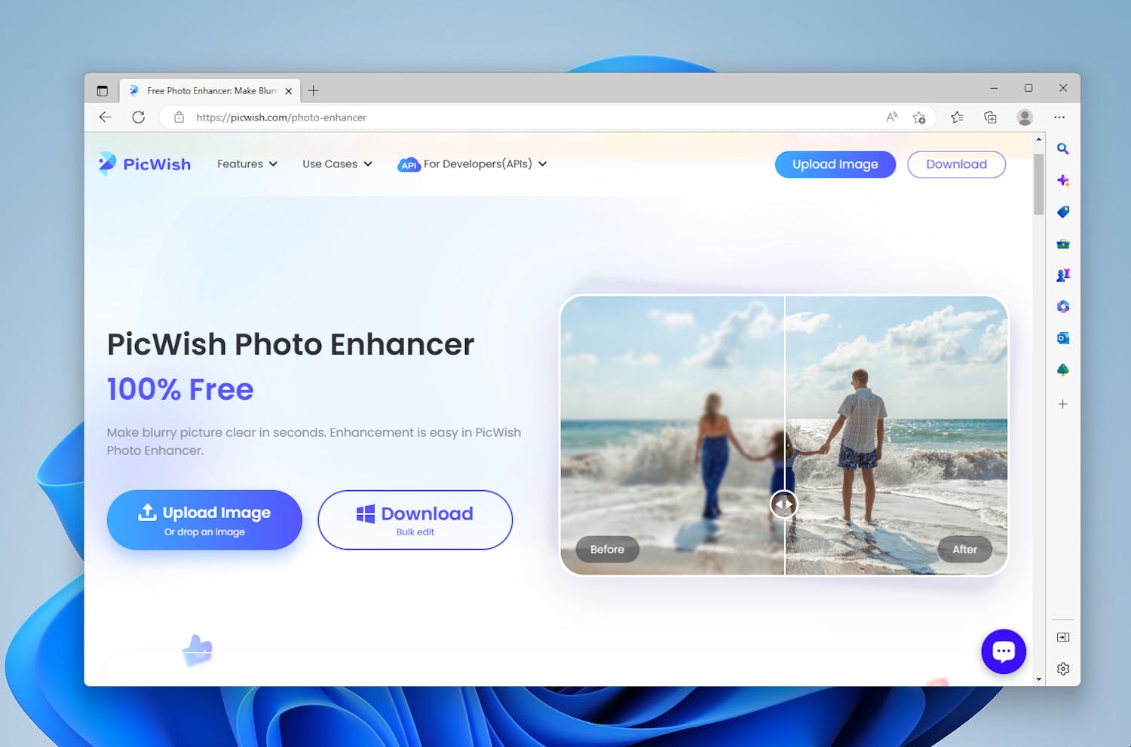The image size is (1131, 747).
Task: Click the Download Bulk edit button
Action: (415, 520)
